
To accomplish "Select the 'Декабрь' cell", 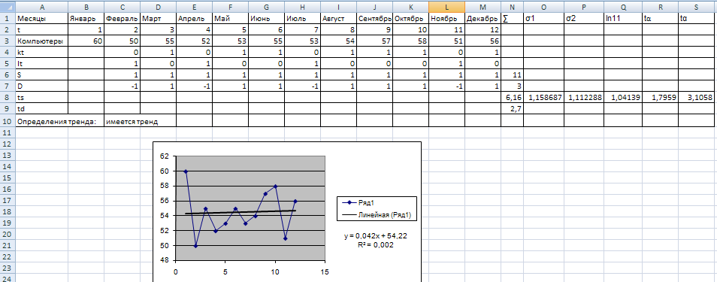I will point(483,18).
